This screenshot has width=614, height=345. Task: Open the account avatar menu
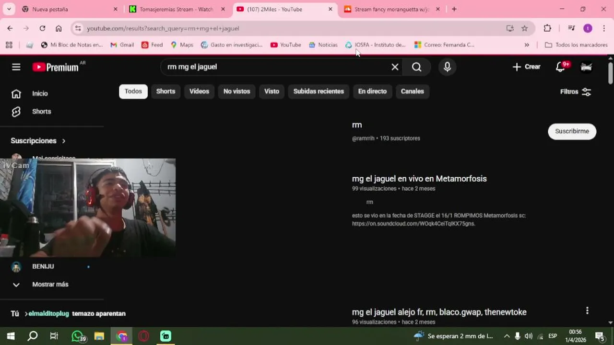[x=586, y=67]
